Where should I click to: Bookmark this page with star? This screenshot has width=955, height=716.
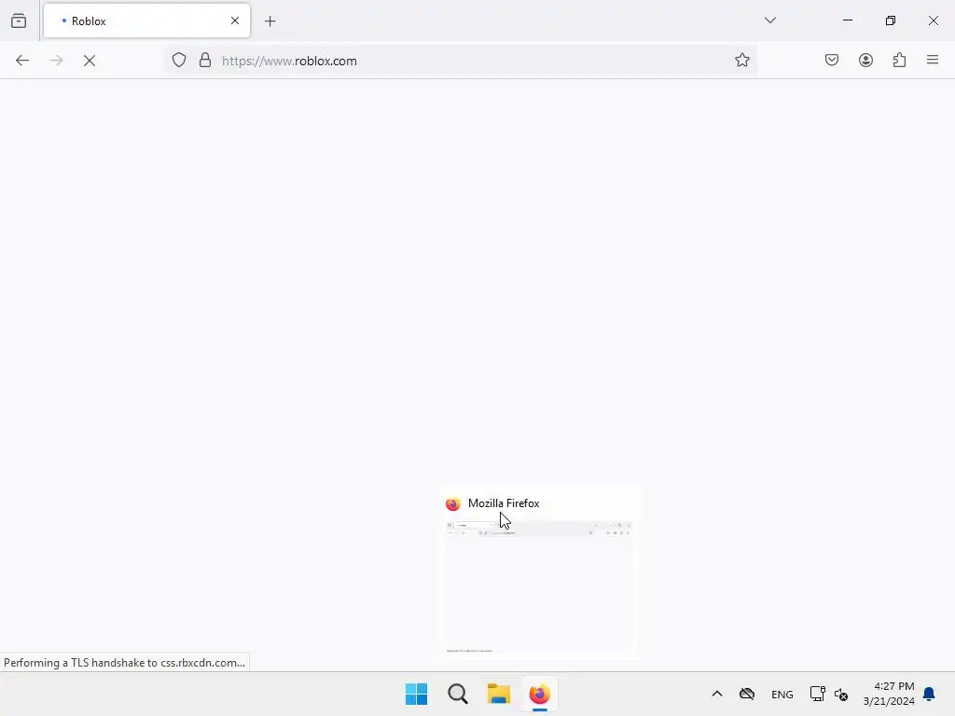coord(741,61)
